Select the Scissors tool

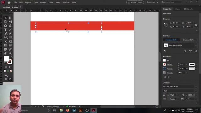6,41
